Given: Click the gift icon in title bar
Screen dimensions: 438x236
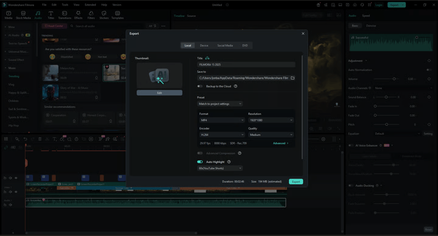Looking at the screenshot, I should coord(318,5).
